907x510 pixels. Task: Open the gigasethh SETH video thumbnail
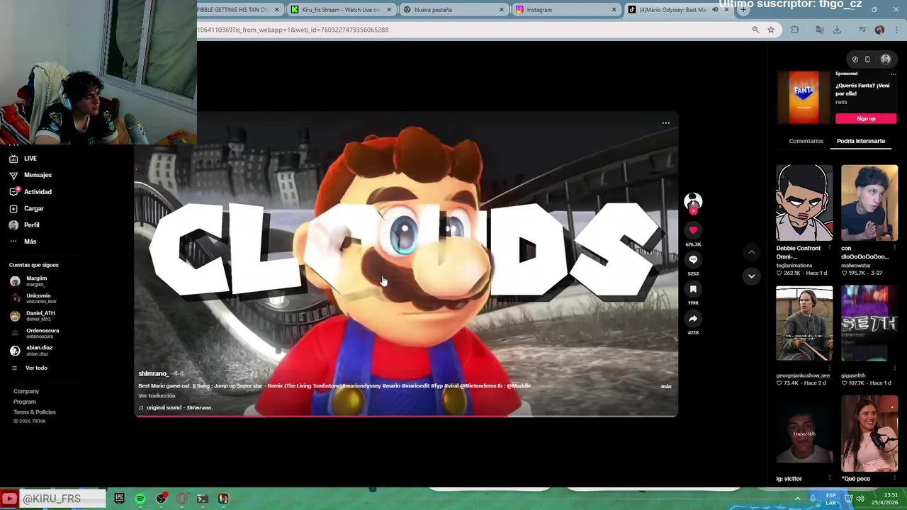pos(869,324)
